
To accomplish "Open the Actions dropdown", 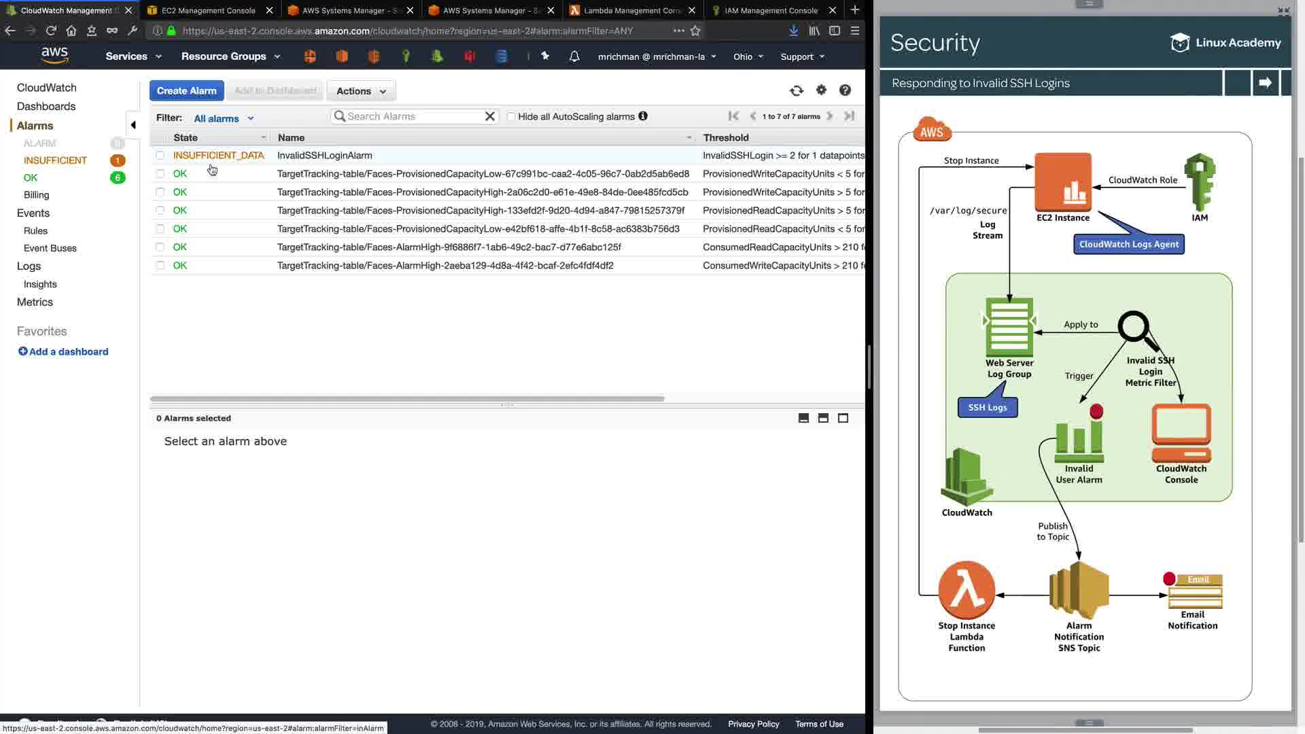I will 361,91.
